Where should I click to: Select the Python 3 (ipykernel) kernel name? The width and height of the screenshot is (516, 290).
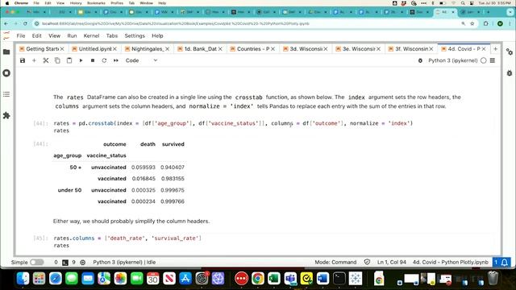[x=453, y=60]
